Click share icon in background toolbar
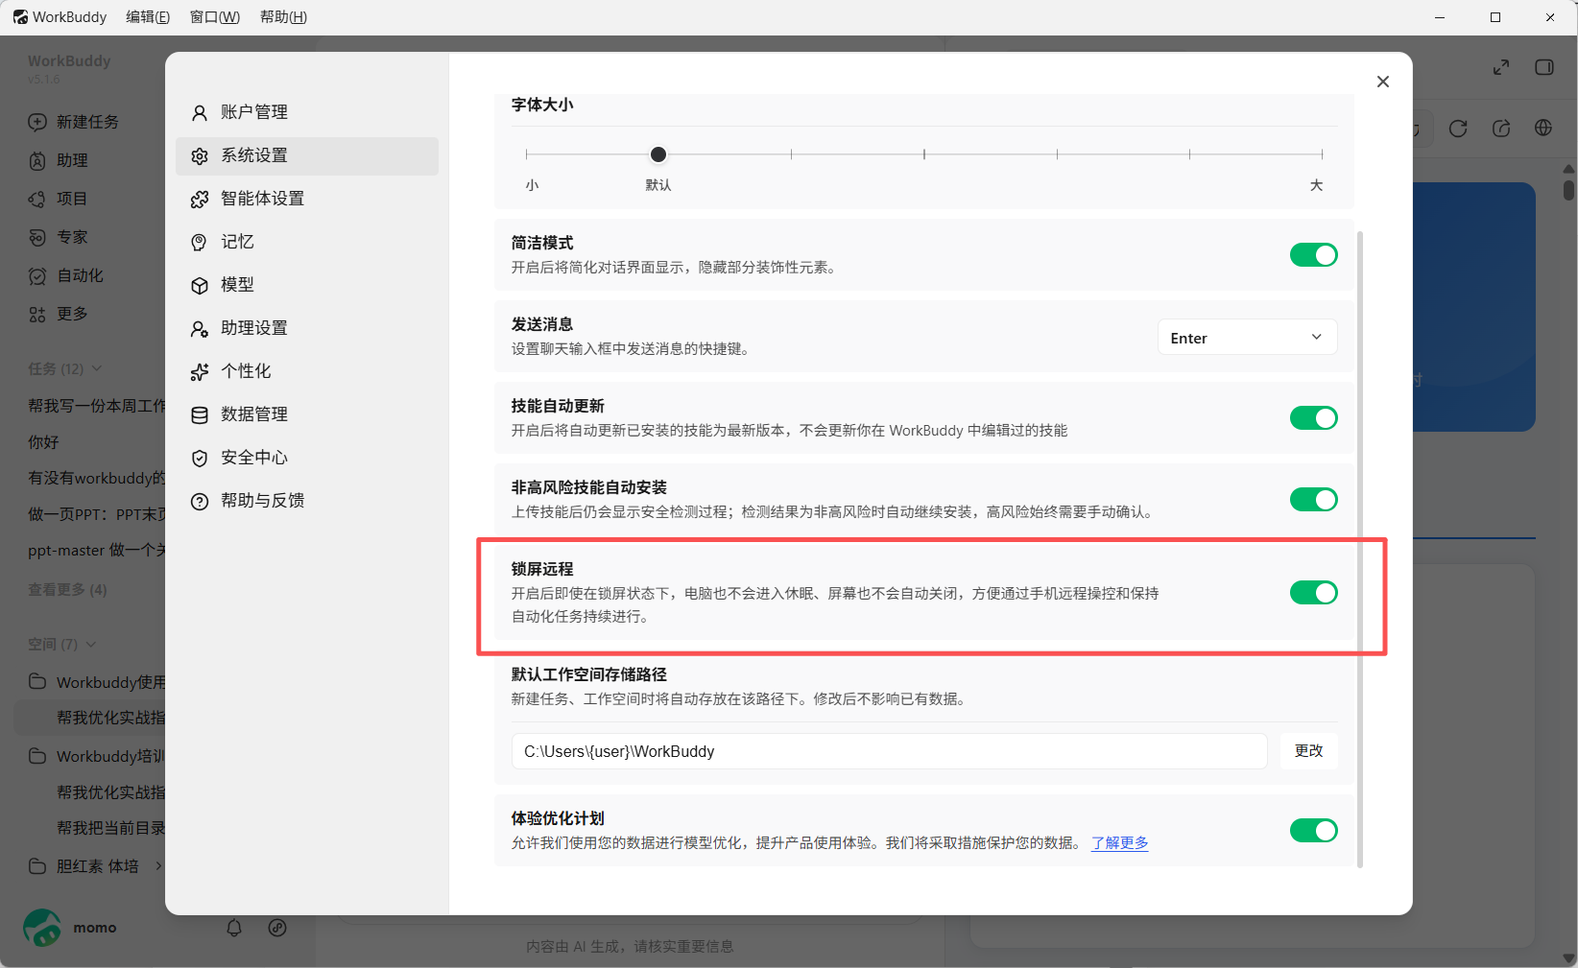The height and width of the screenshot is (968, 1578). coord(1501,129)
